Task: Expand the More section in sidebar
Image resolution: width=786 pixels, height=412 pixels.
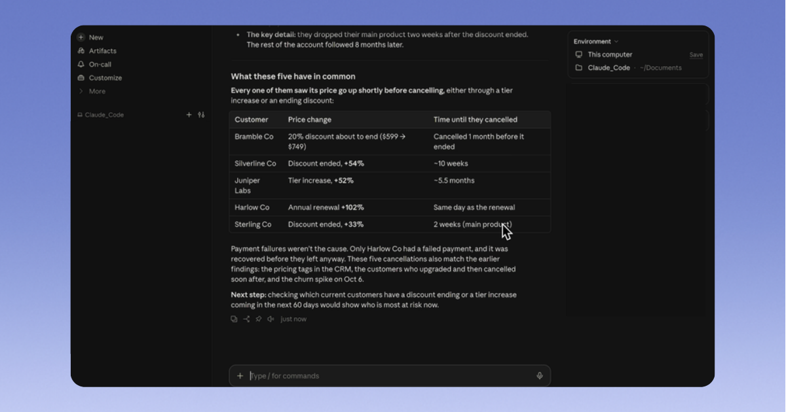Action: [x=92, y=92]
